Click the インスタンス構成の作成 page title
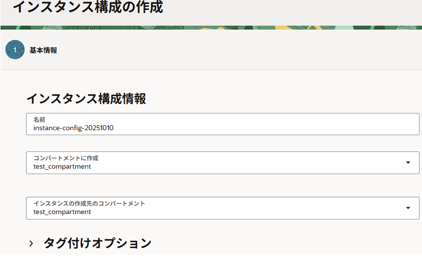Viewport: 422px width, 256px height. coord(88,7)
